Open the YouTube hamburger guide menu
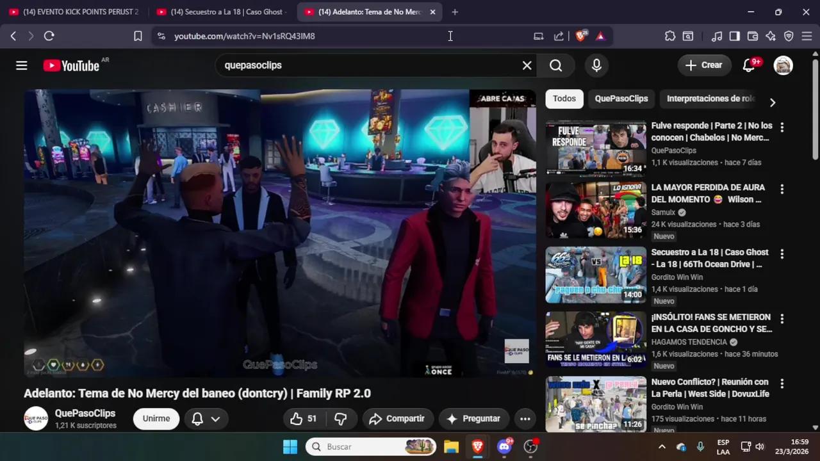The image size is (820, 461). [22, 65]
